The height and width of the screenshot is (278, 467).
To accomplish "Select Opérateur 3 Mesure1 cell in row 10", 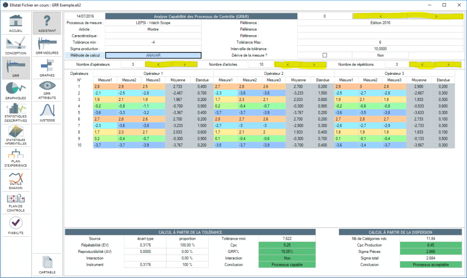I will coord(346,145).
